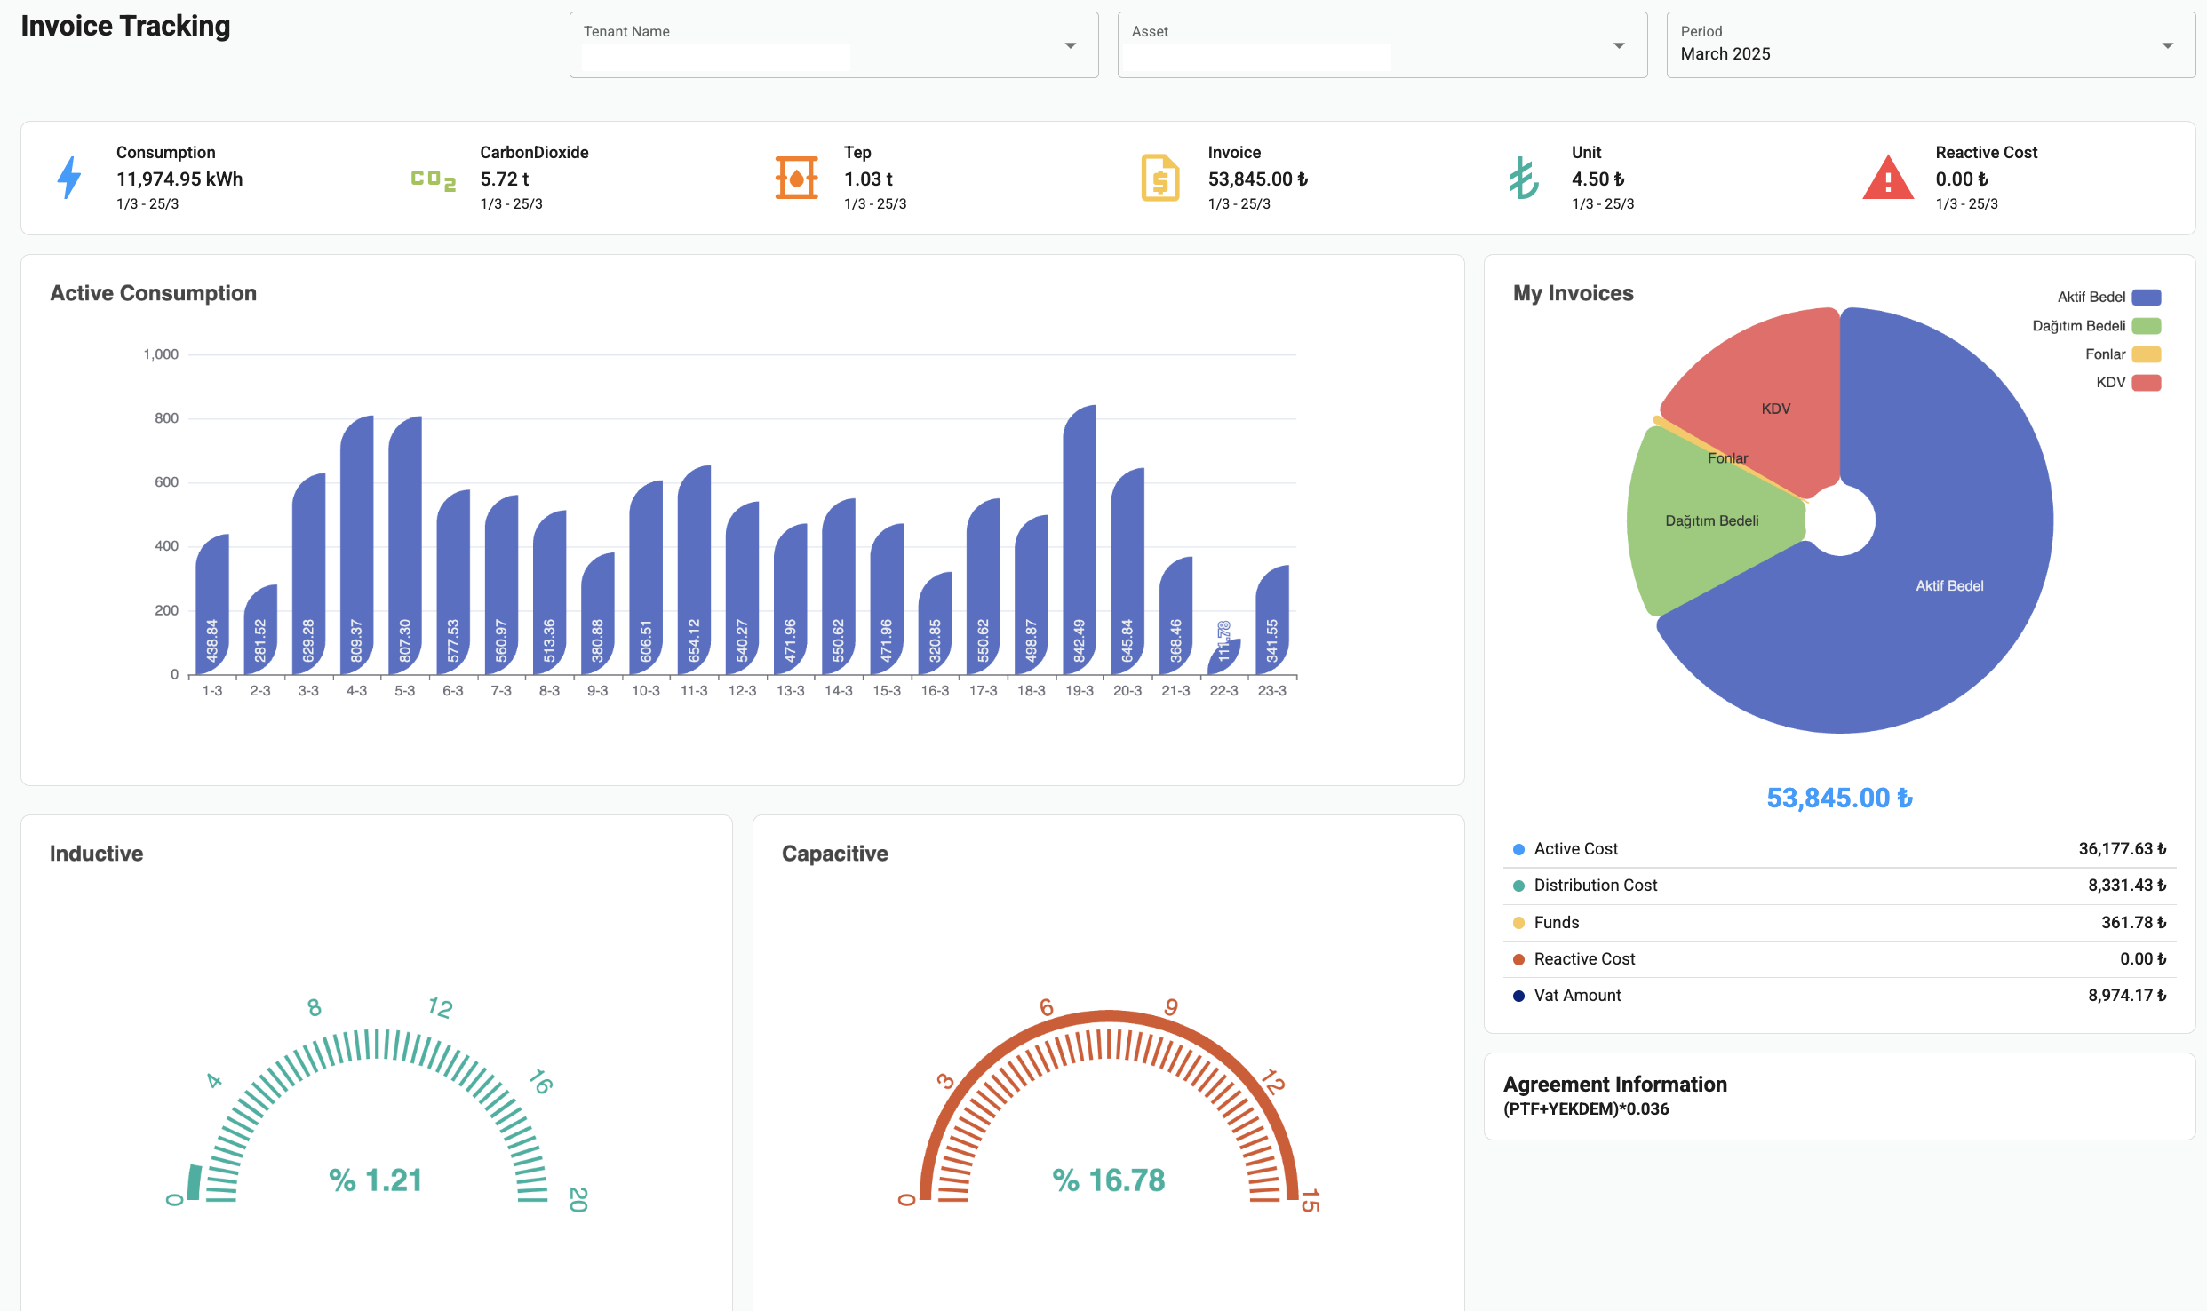Click the blue dot beside Active Cost

click(1518, 849)
